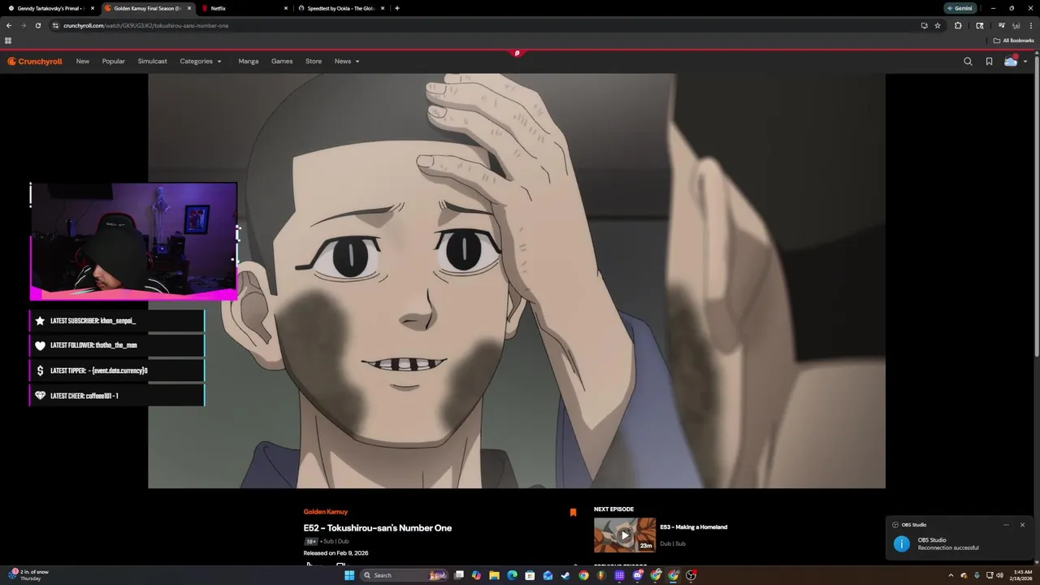Click the Chrome forward arrow
Viewport: 1040px width, 585px height.
(x=24, y=25)
